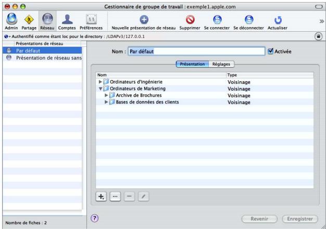This screenshot has width=326, height=229.
Task: Select Archive de Brochures row
Action: (x=205, y=95)
